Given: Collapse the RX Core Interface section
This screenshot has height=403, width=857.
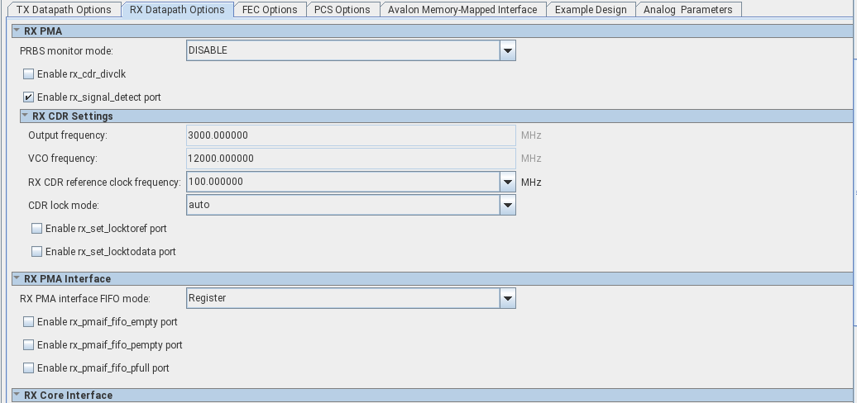Looking at the screenshot, I should pyautogui.click(x=17, y=396).
